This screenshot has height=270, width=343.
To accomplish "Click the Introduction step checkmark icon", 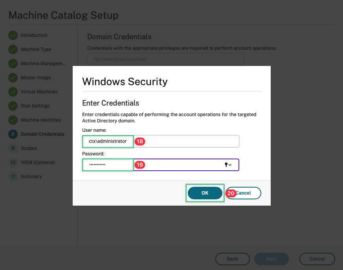I will tap(13, 35).
